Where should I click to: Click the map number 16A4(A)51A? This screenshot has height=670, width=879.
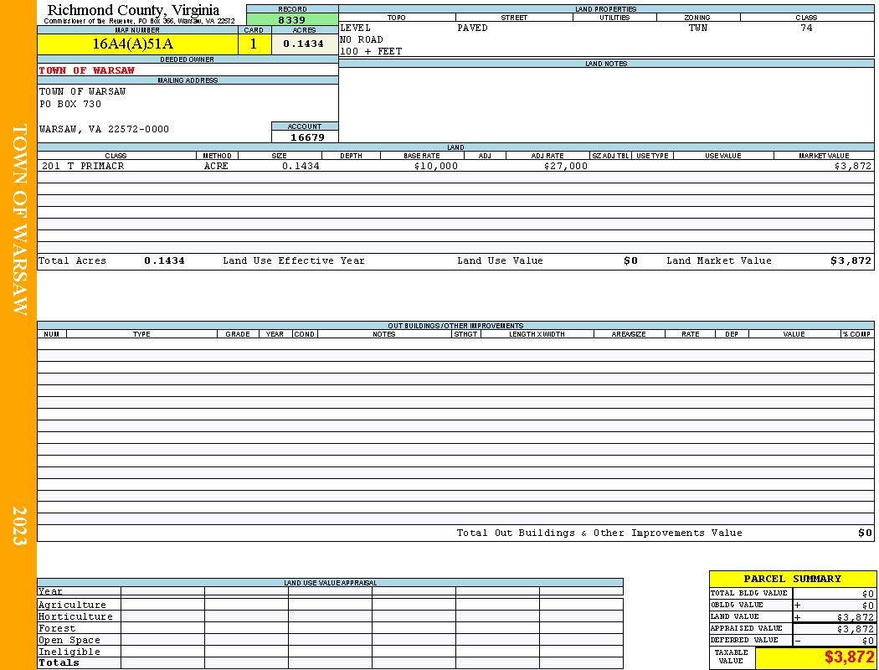(x=133, y=44)
